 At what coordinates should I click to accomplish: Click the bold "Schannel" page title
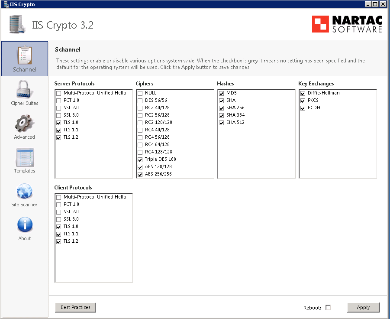[x=68, y=49]
